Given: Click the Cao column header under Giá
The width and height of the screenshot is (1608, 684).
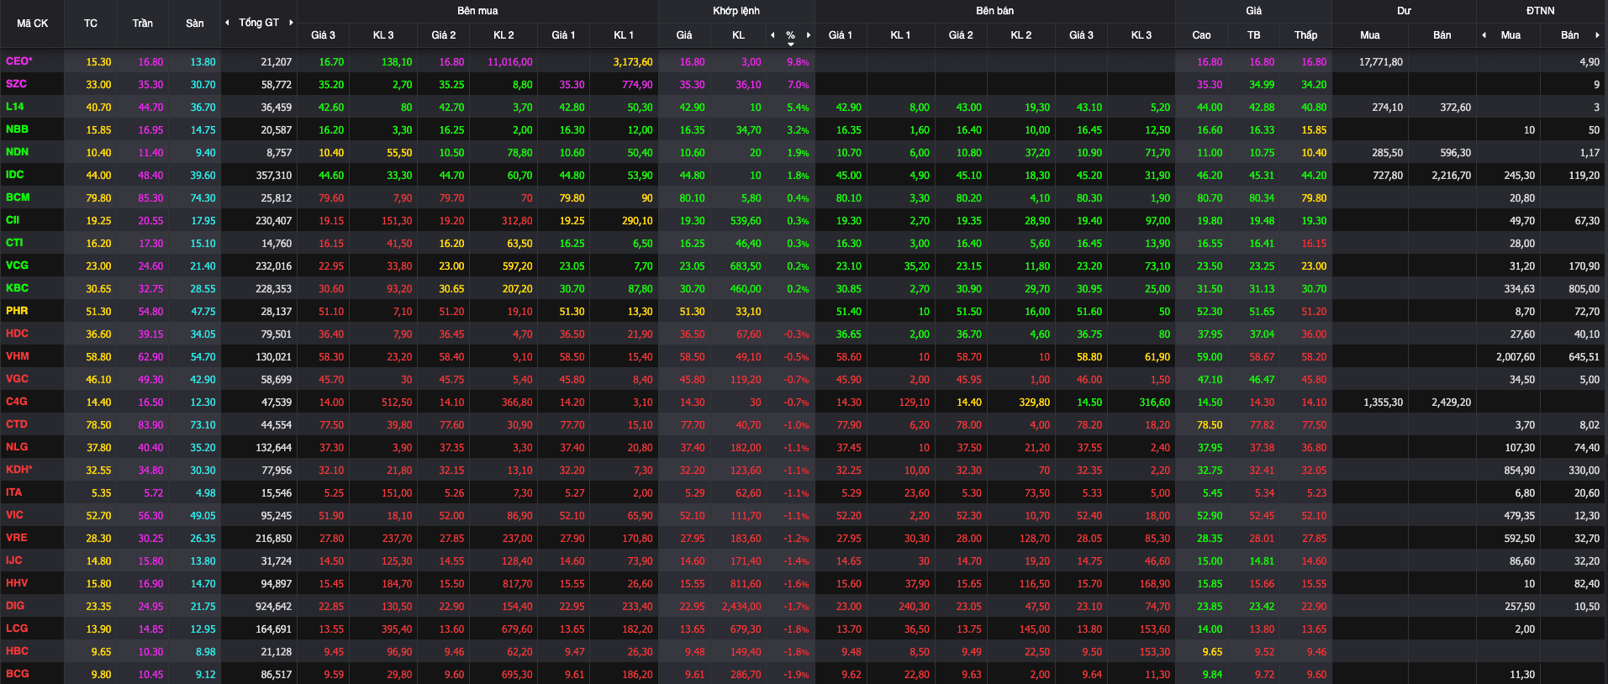Looking at the screenshot, I should click(1201, 35).
